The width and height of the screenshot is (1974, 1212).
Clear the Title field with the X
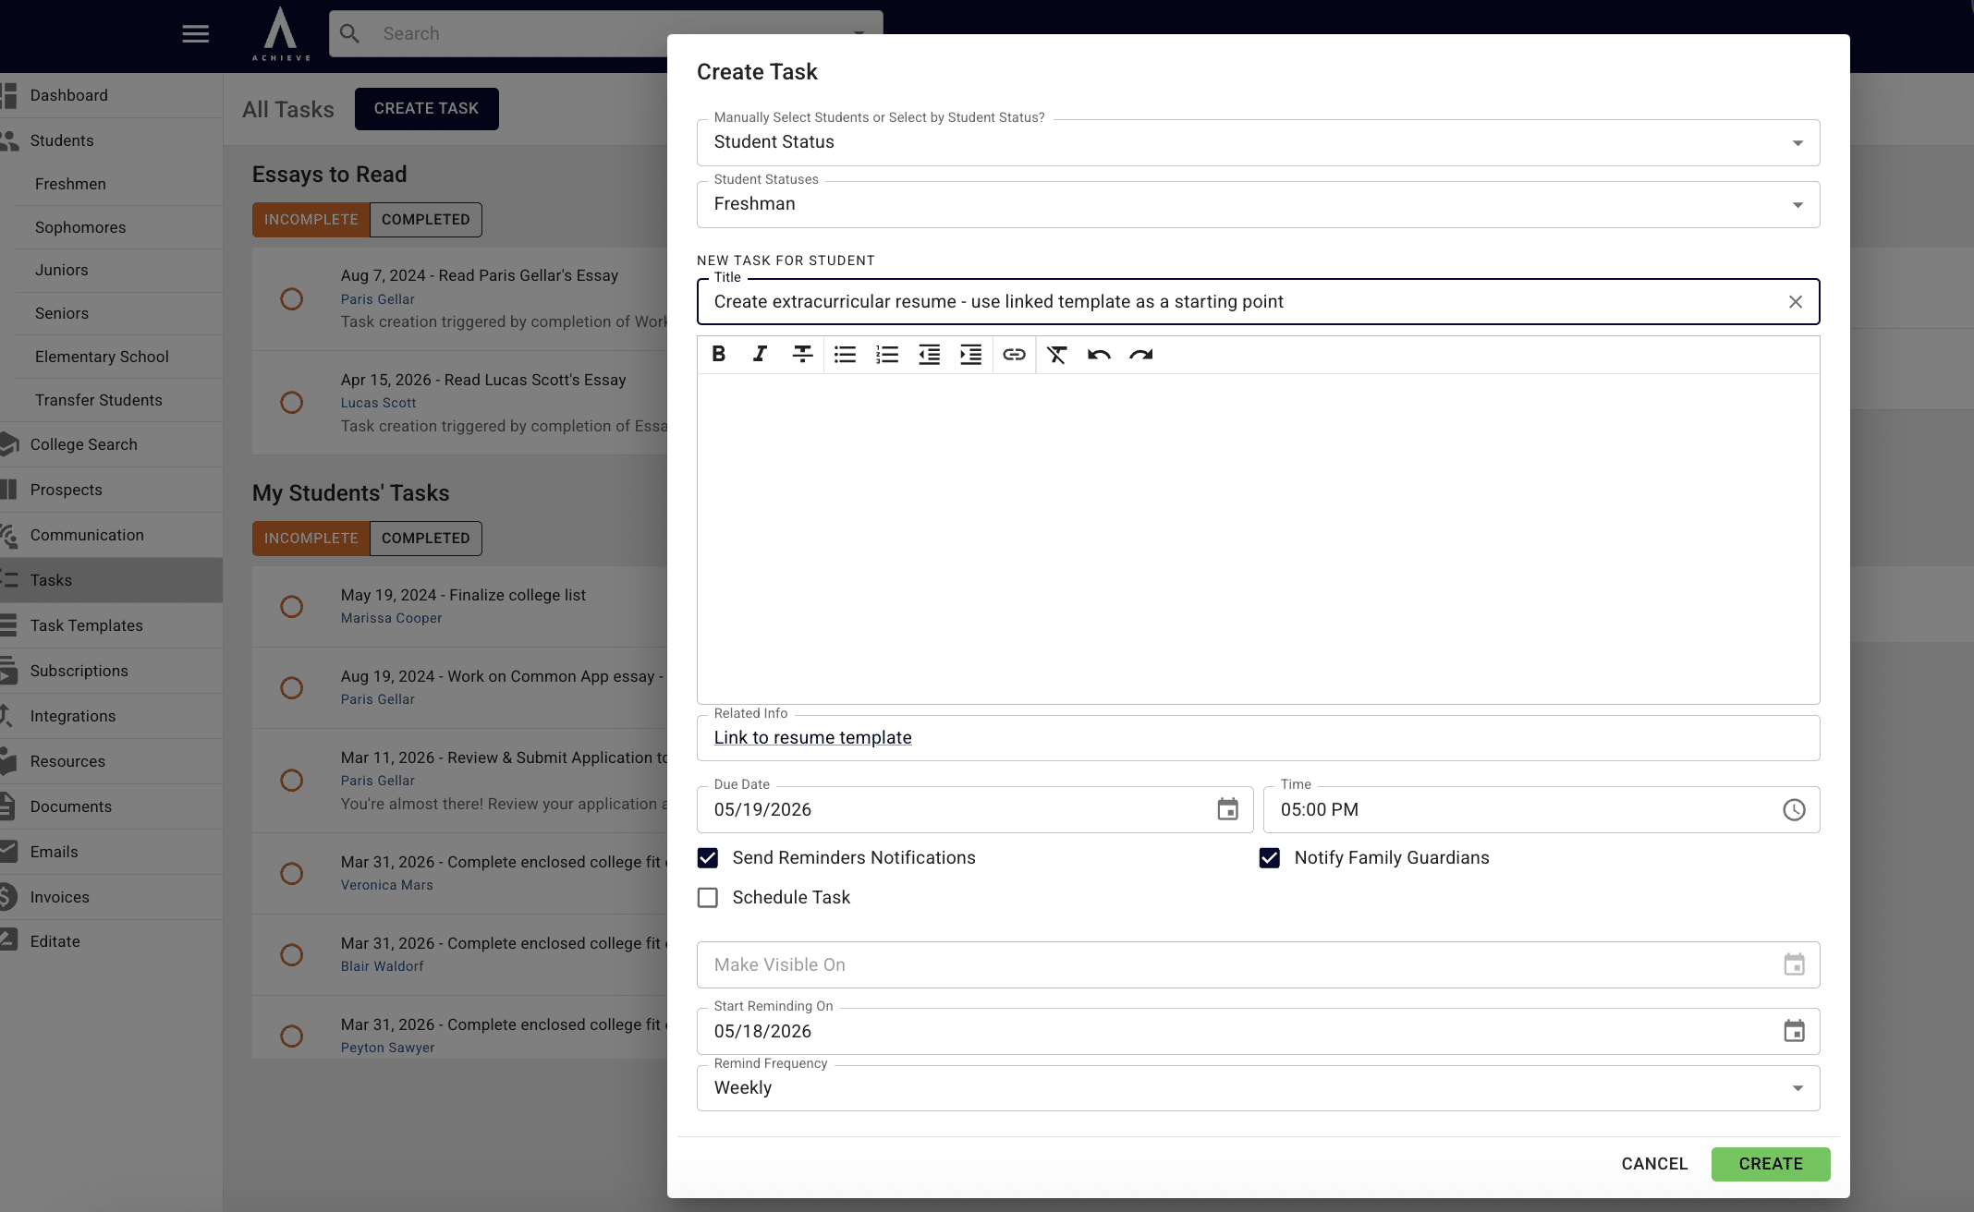point(1796,302)
